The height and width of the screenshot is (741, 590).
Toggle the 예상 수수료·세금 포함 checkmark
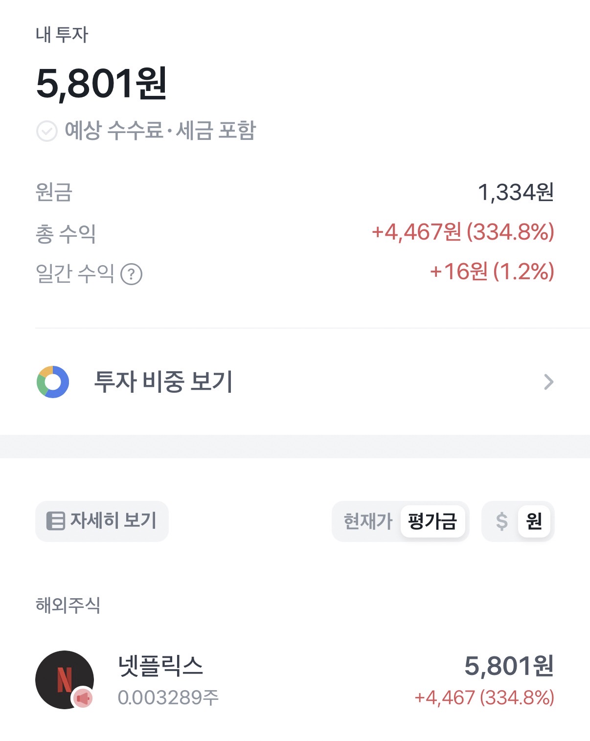coord(47,131)
